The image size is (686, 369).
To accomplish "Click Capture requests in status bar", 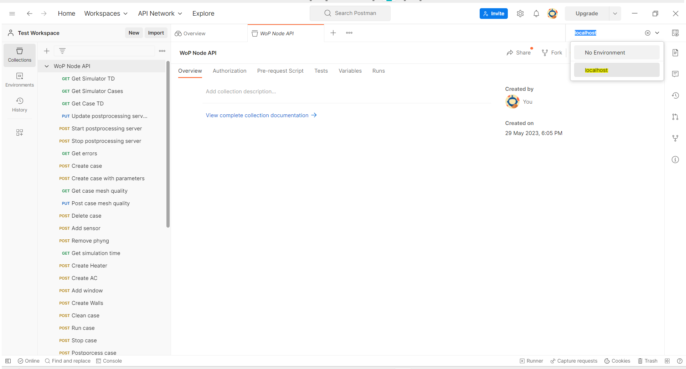I will (574, 361).
